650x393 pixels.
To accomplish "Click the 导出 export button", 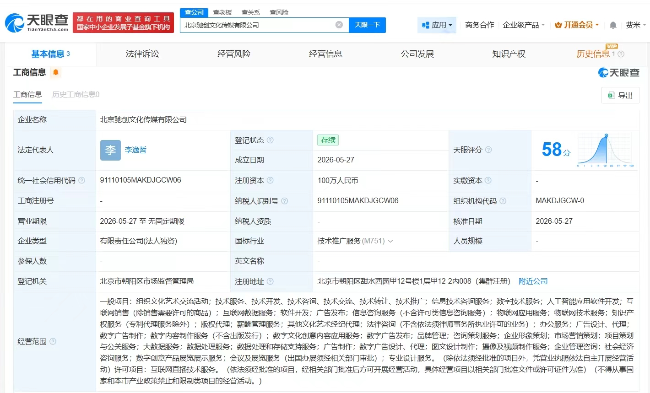I will (620, 95).
